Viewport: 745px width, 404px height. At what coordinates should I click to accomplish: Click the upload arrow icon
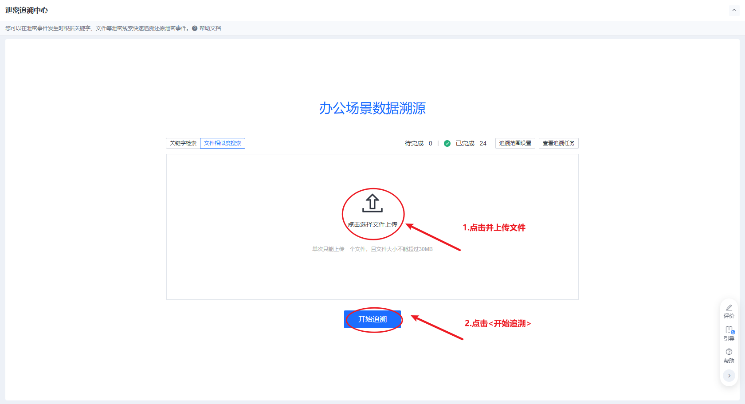[x=372, y=203]
